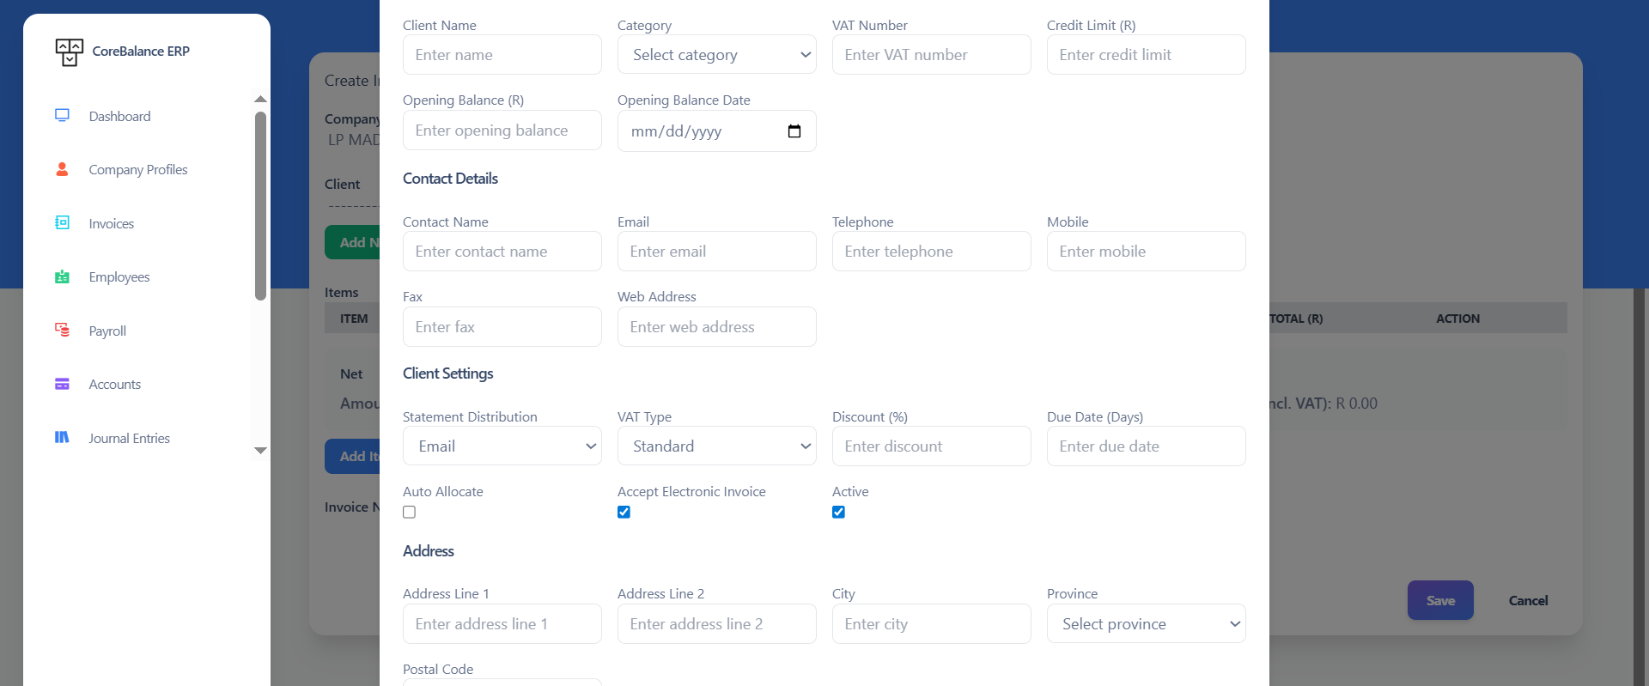Click the Employees badge icon

62,276
